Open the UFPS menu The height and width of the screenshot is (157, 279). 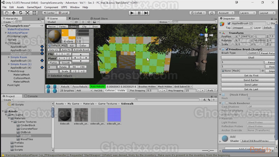[64, 7]
